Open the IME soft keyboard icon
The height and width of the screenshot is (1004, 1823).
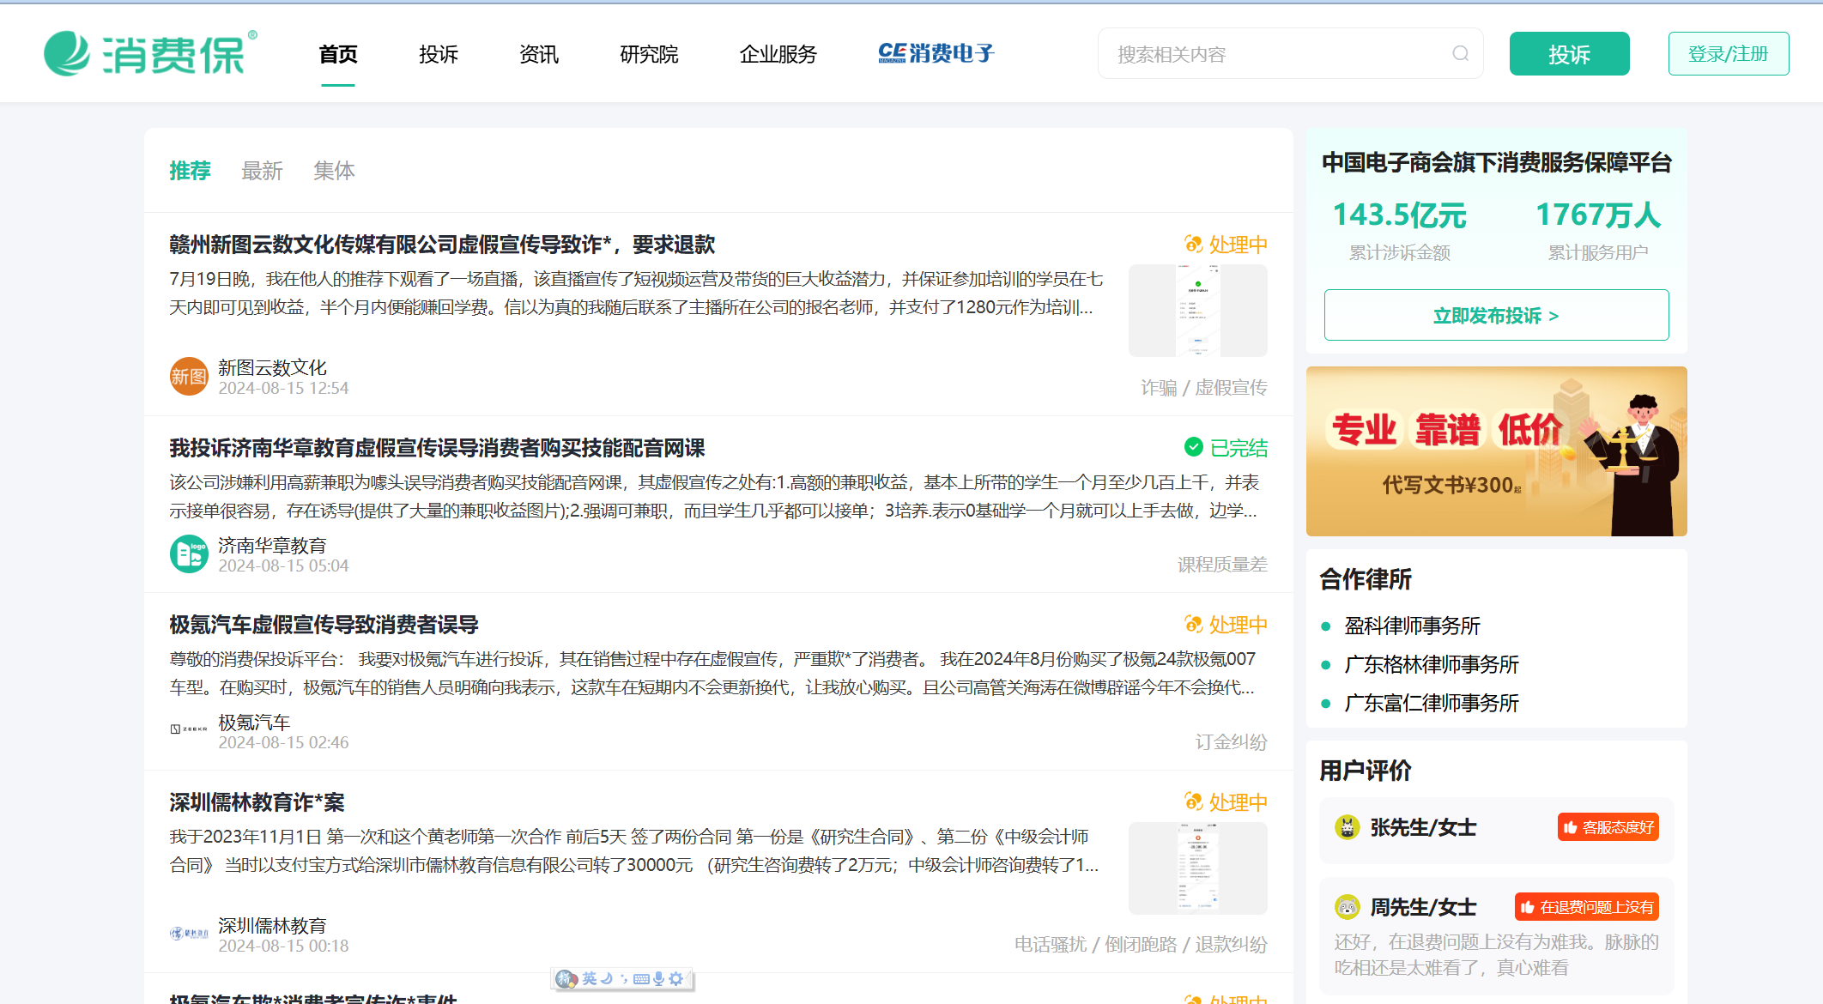tap(641, 978)
